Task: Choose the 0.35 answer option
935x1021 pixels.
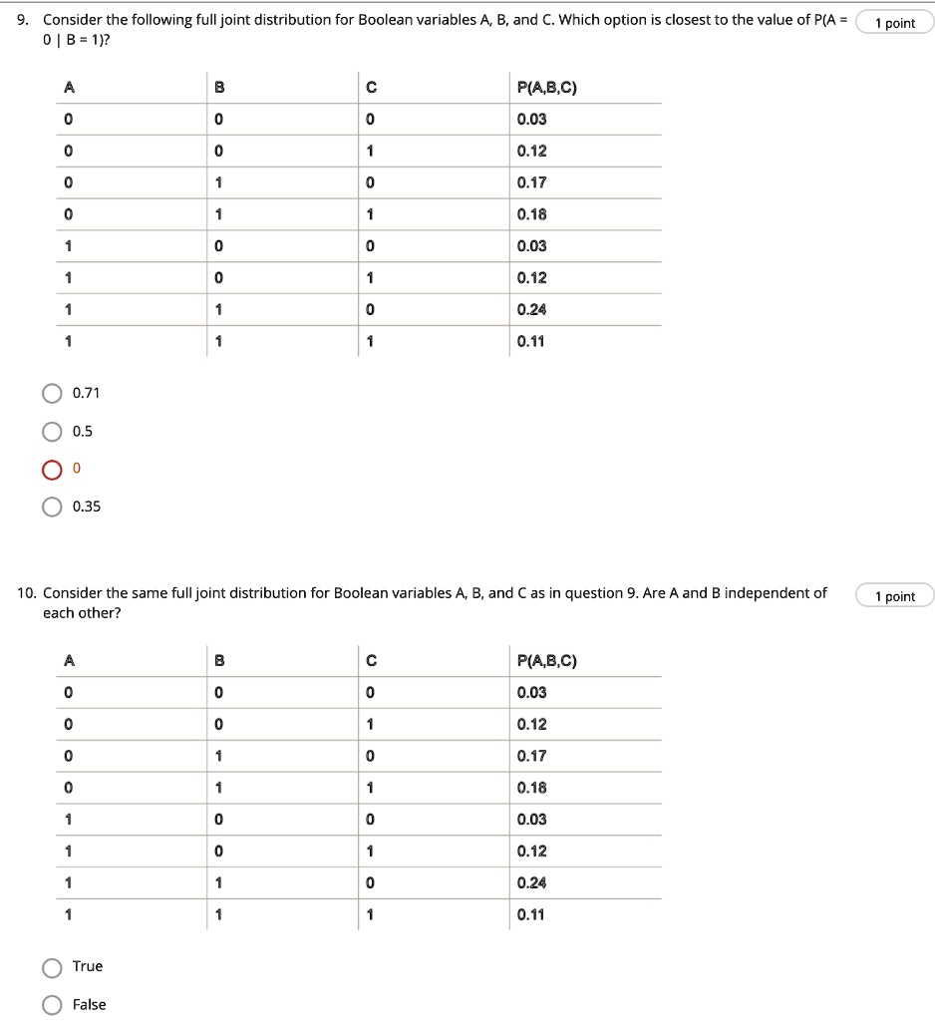Action: tap(51, 507)
